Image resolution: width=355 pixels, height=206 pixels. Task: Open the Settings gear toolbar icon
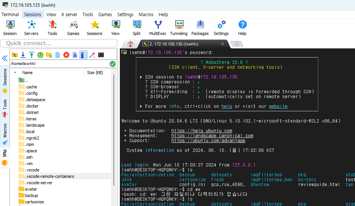click(x=221, y=28)
